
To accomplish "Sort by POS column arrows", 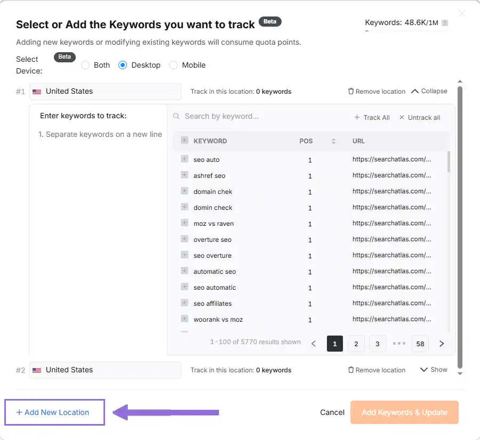I will tap(333, 141).
